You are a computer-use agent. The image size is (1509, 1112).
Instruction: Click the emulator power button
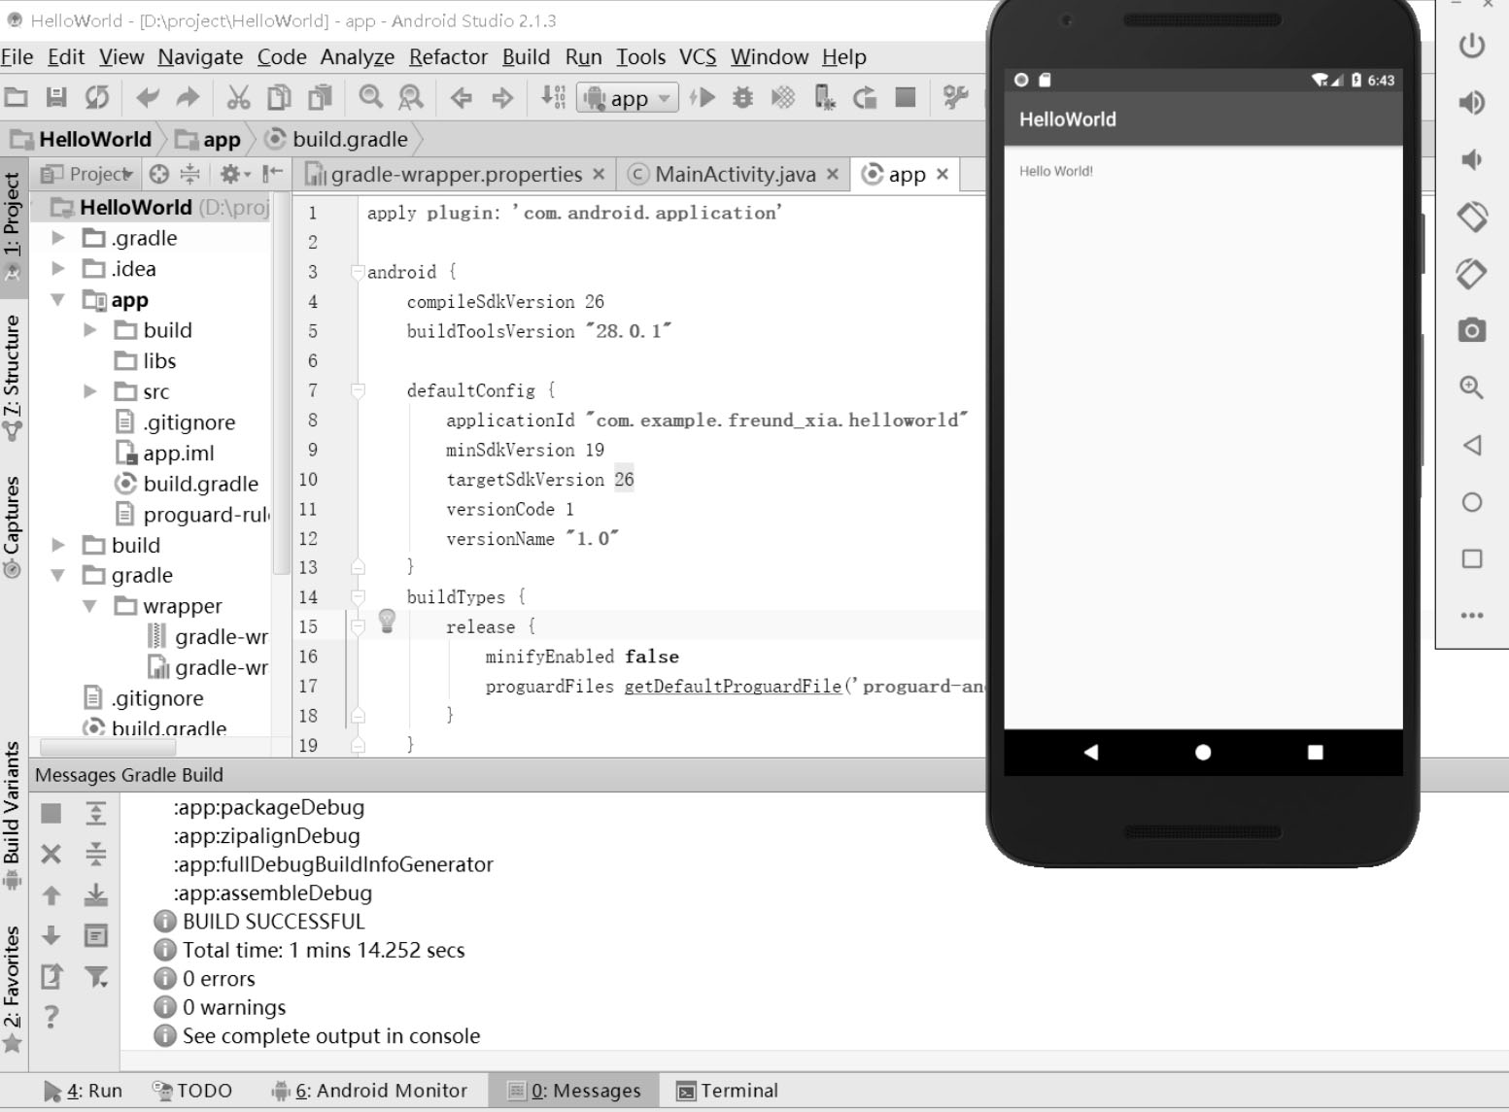click(1472, 46)
